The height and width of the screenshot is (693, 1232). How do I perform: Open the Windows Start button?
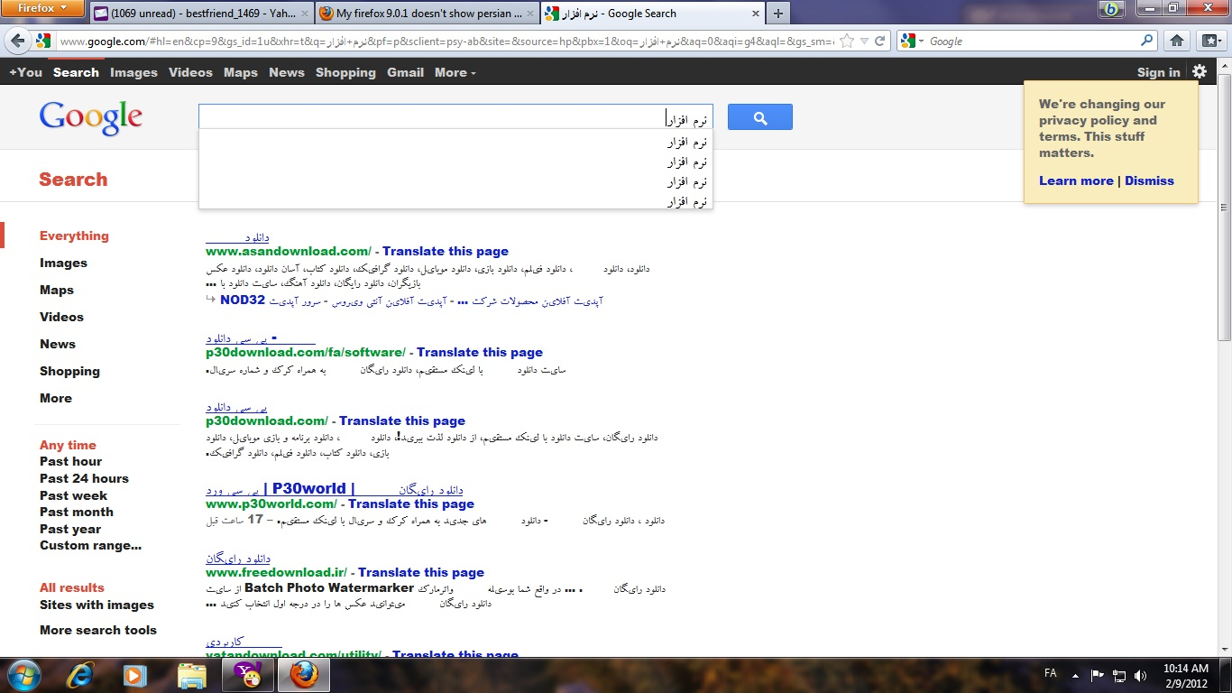click(23, 674)
